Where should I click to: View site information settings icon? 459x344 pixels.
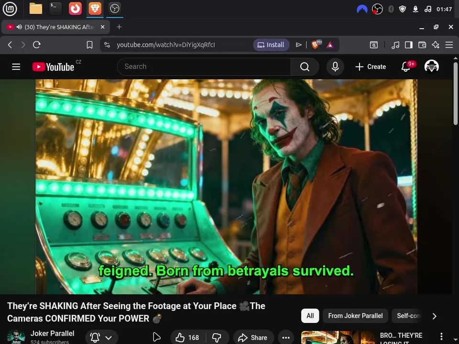[x=107, y=45]
